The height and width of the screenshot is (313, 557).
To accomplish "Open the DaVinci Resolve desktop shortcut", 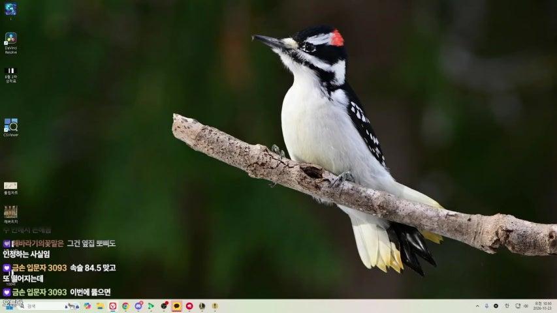I will [10, 42].
